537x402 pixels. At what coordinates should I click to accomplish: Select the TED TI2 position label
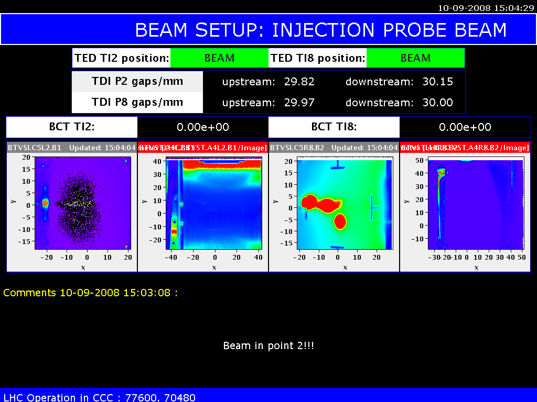122,58
